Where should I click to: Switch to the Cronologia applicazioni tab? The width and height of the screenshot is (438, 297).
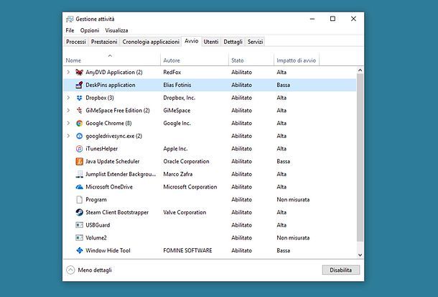[151, 42]
